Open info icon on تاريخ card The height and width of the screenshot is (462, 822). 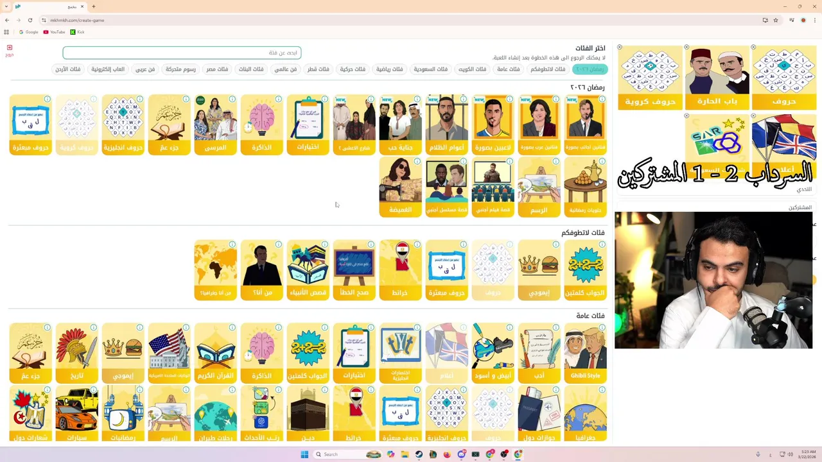pos(93,328)
